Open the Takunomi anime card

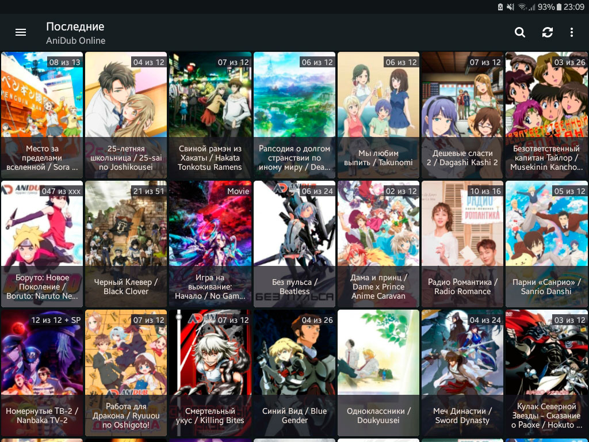(x=378, y=115)
